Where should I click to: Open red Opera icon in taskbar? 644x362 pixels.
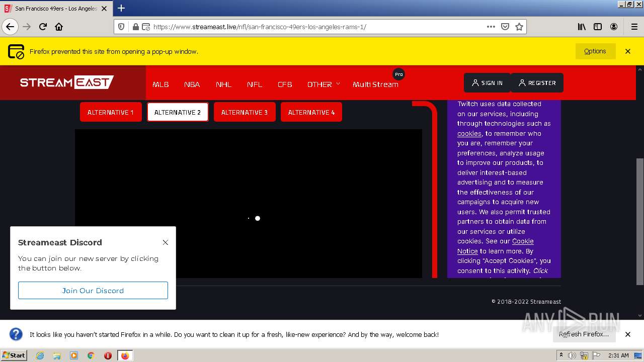point(108,355)
